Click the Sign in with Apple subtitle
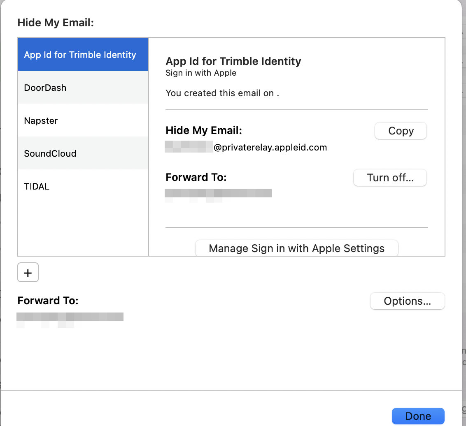This screenshot has height=426, width=466. tap(201, 73)
